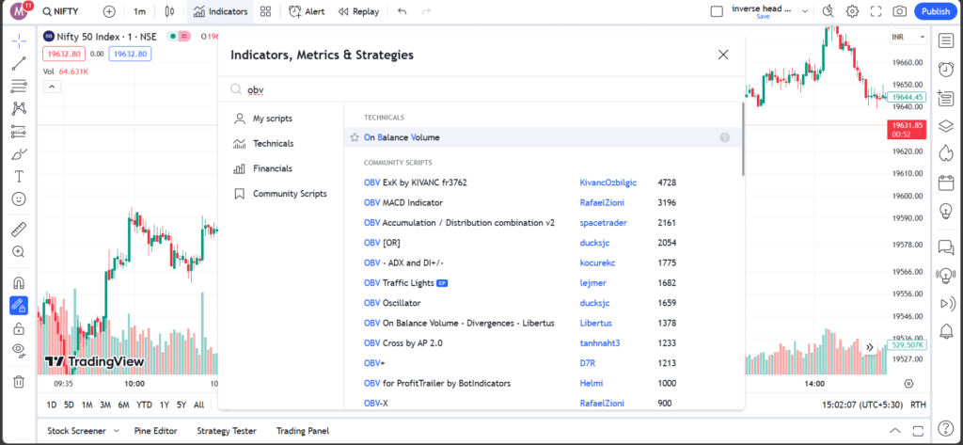Select the patterns drawing tool
Image resolution: width=963 pixels, height=445 pixels.
pyautogui.click(x=19, y=109)
